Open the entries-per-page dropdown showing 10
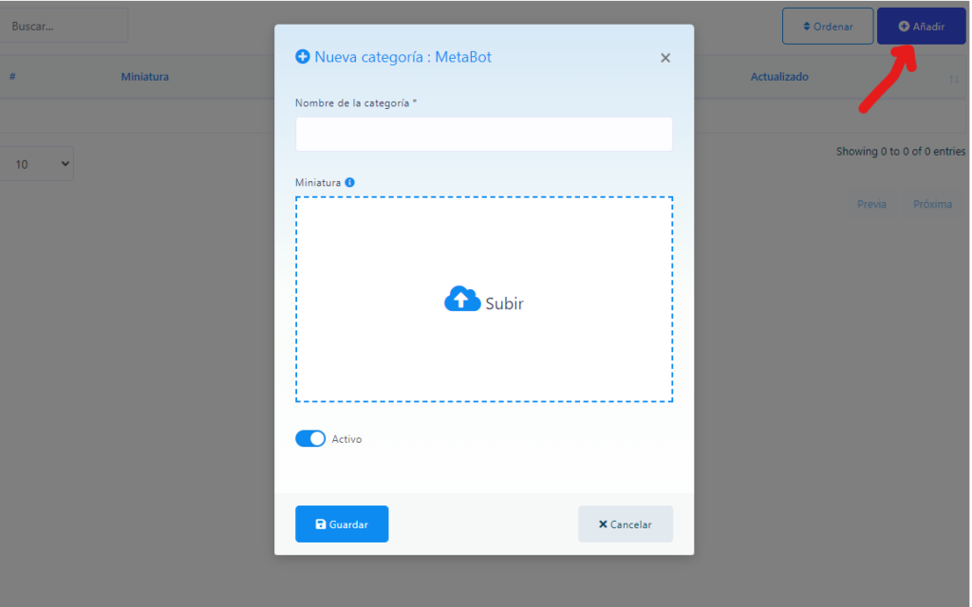The height and width of the screenshot is (607, 972). coord(36,163)
